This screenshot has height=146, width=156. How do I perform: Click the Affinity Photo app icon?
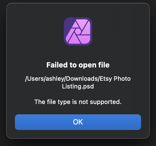pyautogui.click(x=78, y=32)
